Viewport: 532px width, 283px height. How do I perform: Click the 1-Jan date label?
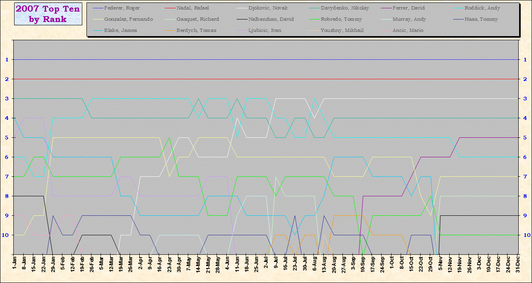14,263
